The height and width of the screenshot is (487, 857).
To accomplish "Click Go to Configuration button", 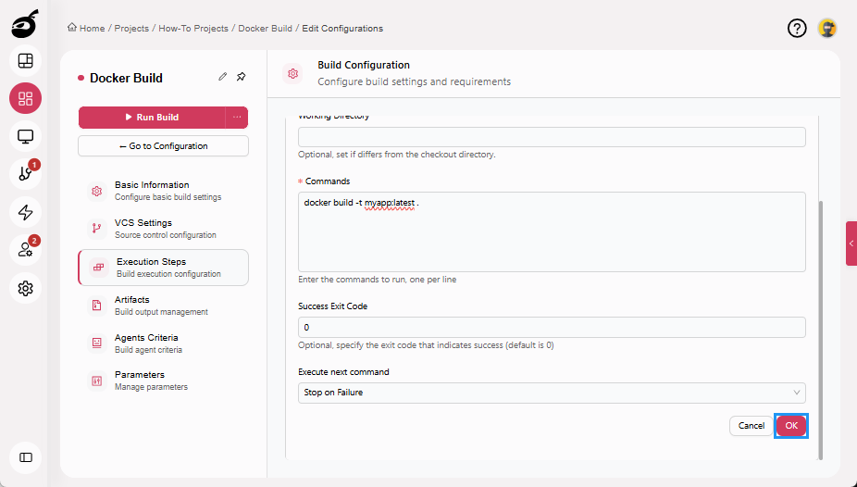I will (x=163, y=146).
